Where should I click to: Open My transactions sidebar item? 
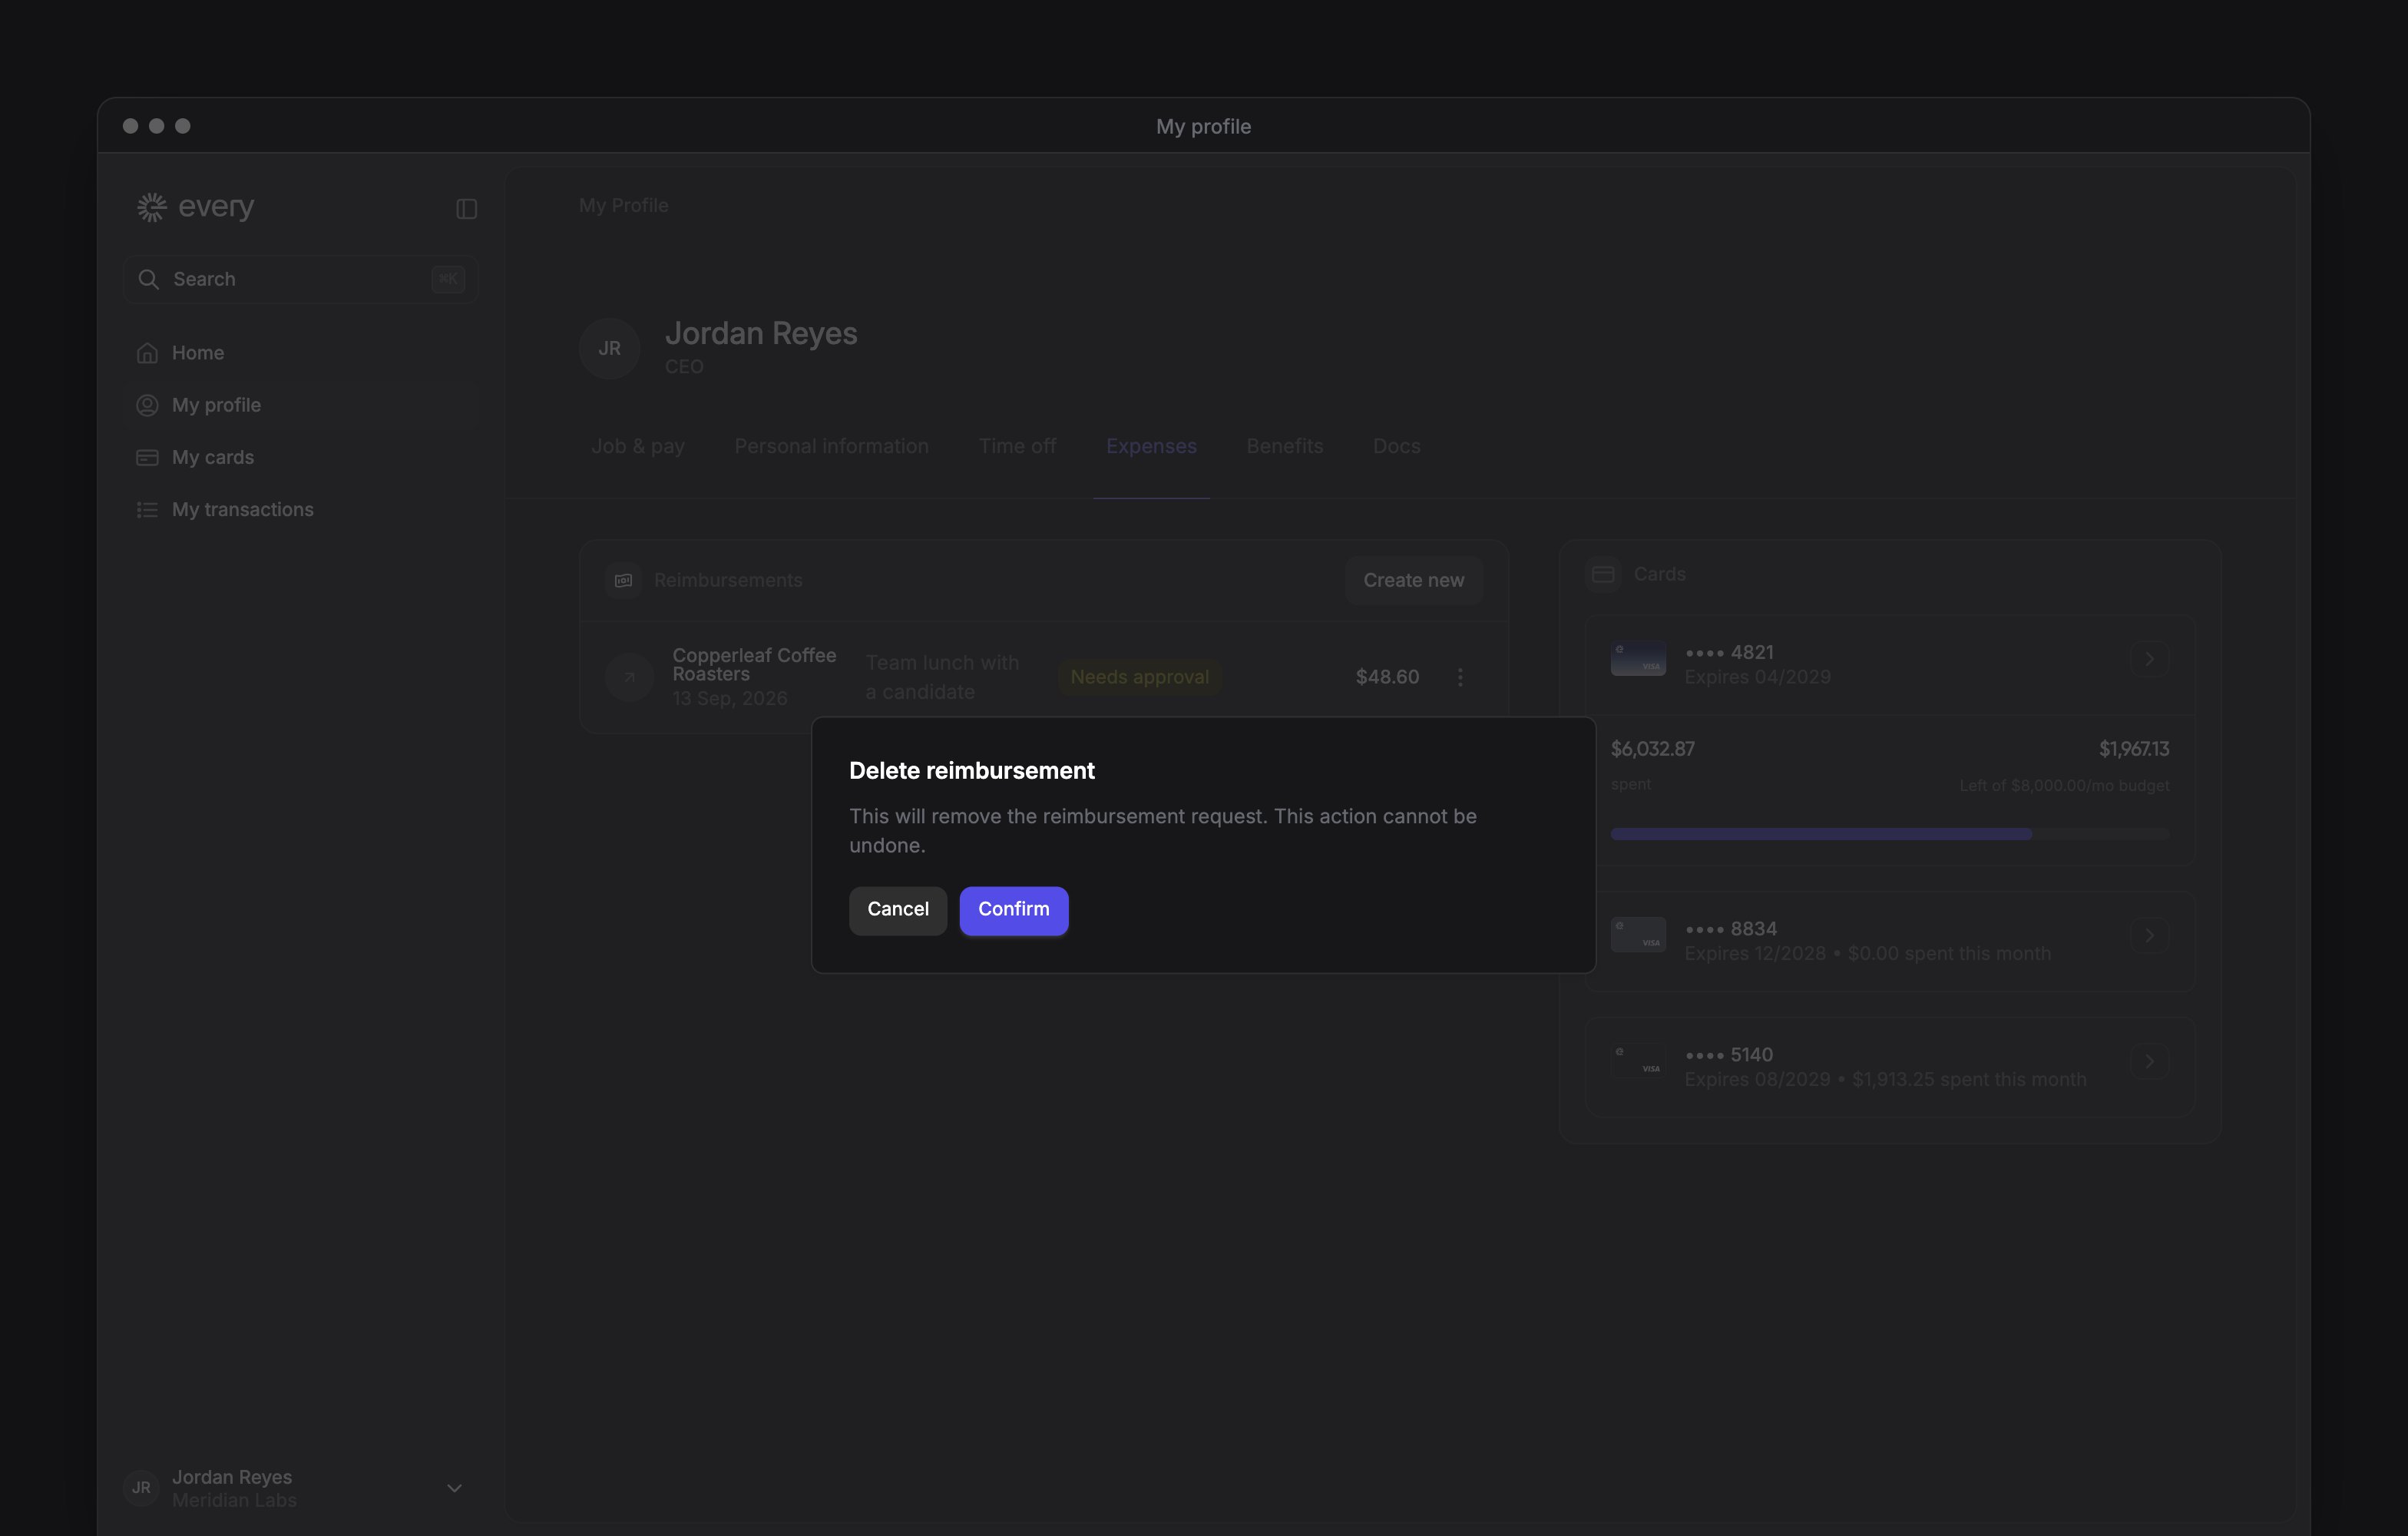point(300,509)
